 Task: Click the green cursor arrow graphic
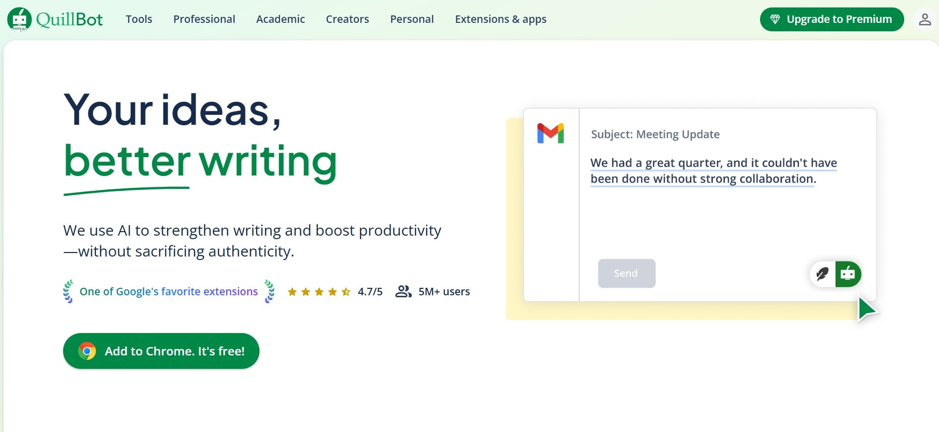click(867, 309)
